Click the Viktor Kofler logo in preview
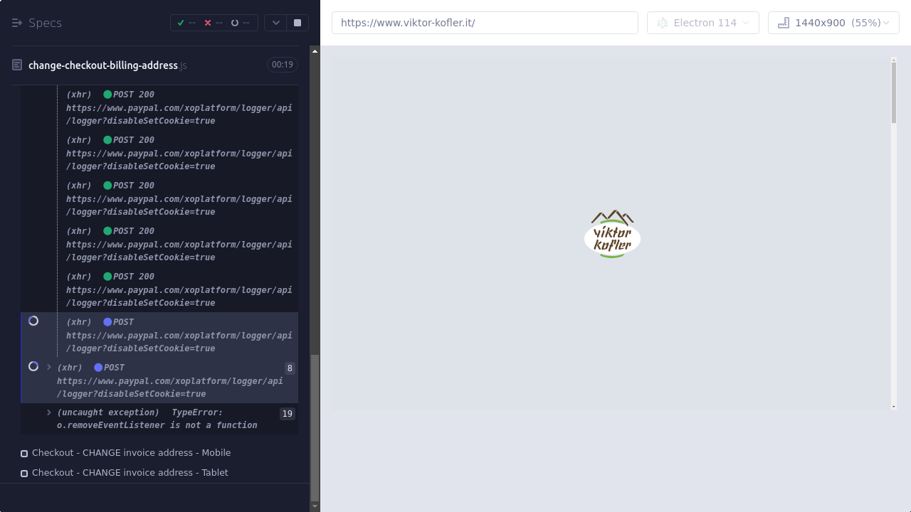Screen dimensions: 911x512 click(612, 234)
